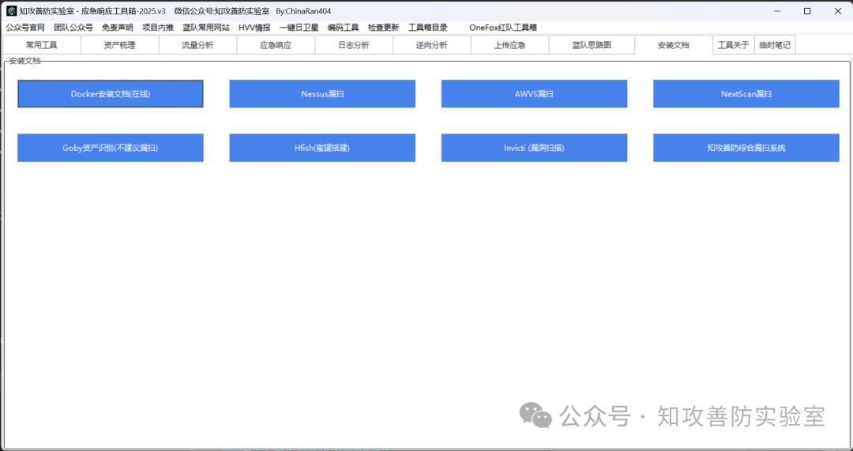Switch to the 工具关于 tab
The width and height of the screenshot is (853, 451).
[733, 45]
